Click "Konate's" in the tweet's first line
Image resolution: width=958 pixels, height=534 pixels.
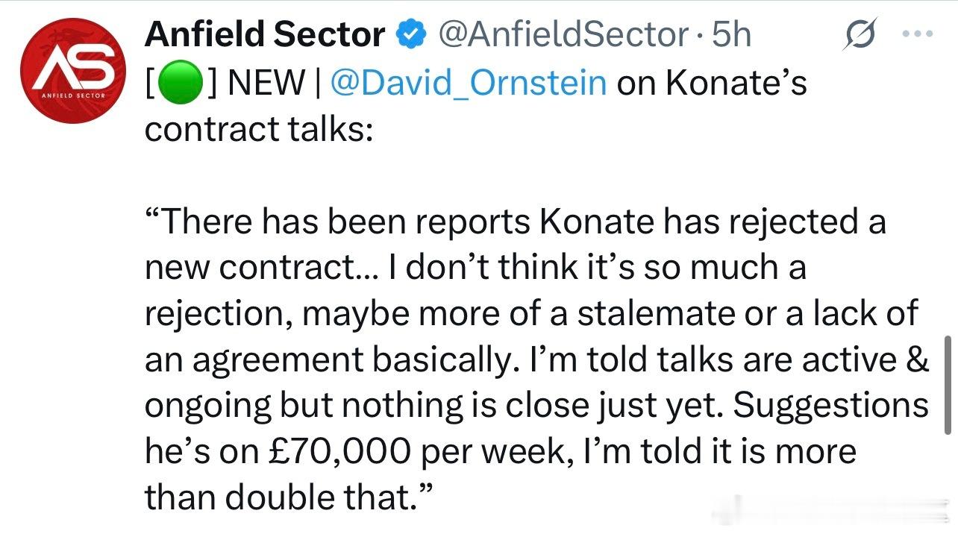pos(736,82)
